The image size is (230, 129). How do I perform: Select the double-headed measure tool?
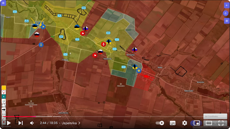4,114
